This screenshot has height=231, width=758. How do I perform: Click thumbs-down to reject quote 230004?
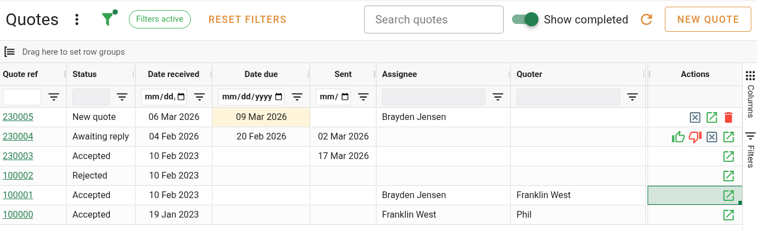pyautogui.click(x=695, y=137)
